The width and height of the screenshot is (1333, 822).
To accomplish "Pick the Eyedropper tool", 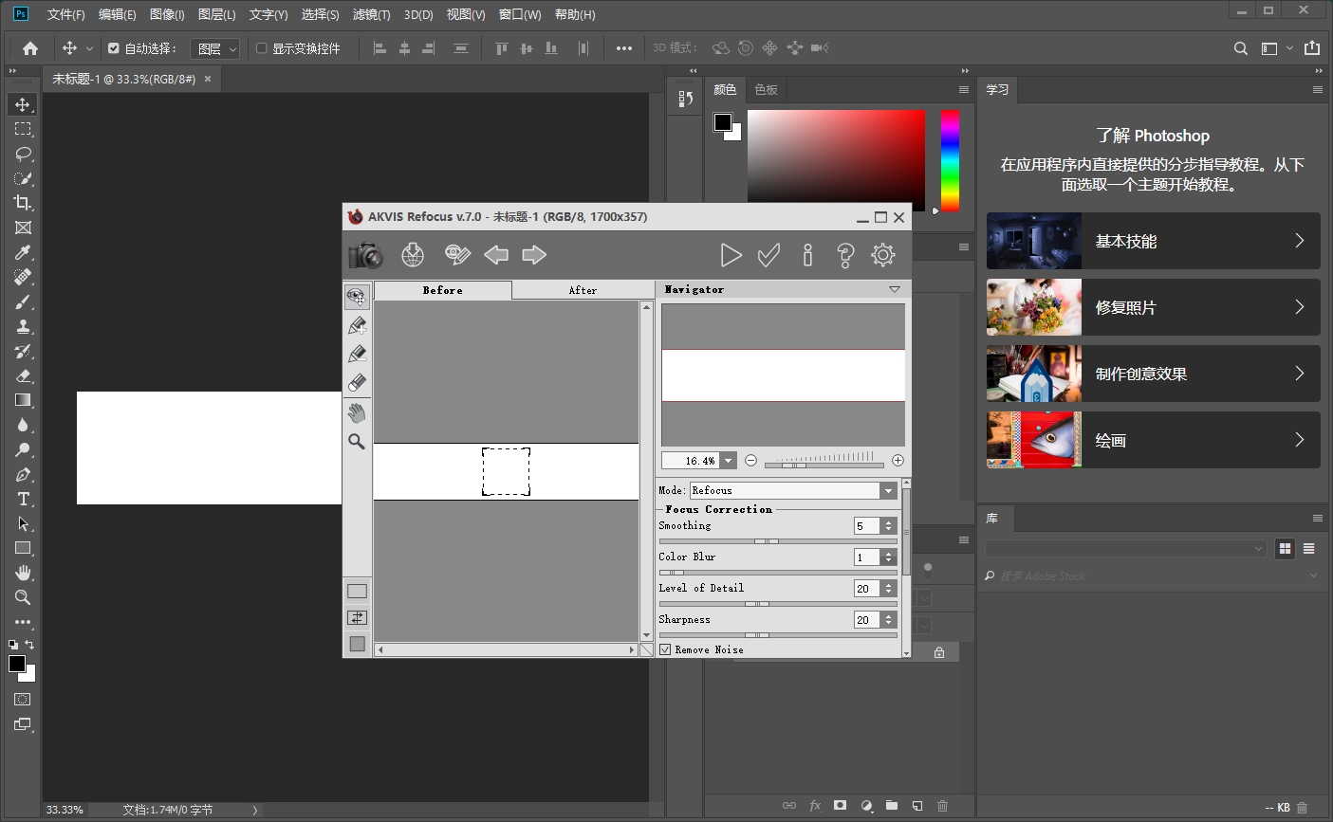I will point(23,252).
